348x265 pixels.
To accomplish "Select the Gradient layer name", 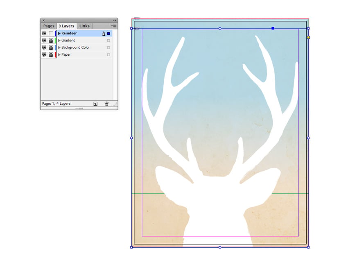I will (68, 41).
